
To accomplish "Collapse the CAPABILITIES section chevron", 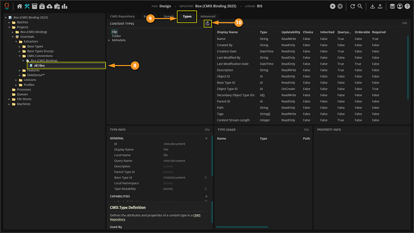I will (207, 197).
